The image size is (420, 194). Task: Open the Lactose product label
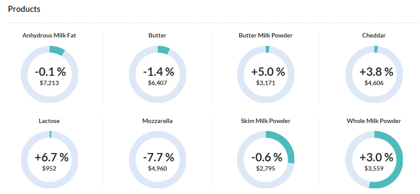pyautogui.click(x=49, y=121)
